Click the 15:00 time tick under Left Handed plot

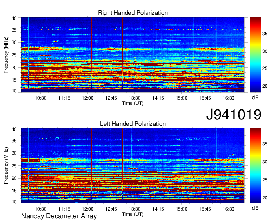182,209
